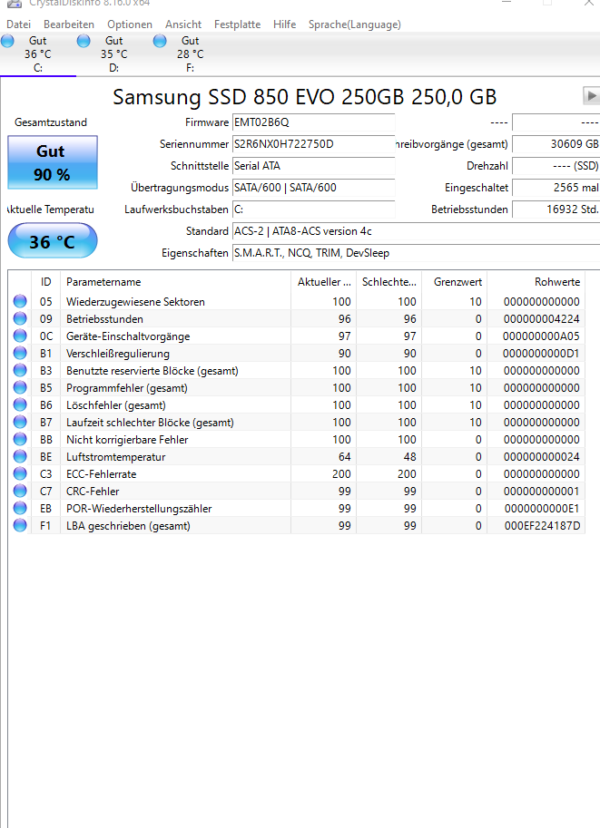The height and width of the screenshot is (828, 600).
Task: Click current value 200 for ECC-Fehlerrate
Action: pos(341,474)
